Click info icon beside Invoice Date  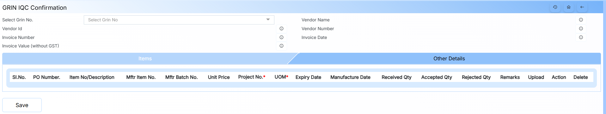click(581, 37)
